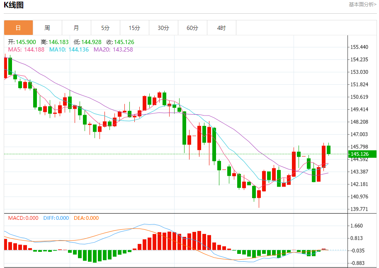Open the 60分 interval tab

(192, 28)
